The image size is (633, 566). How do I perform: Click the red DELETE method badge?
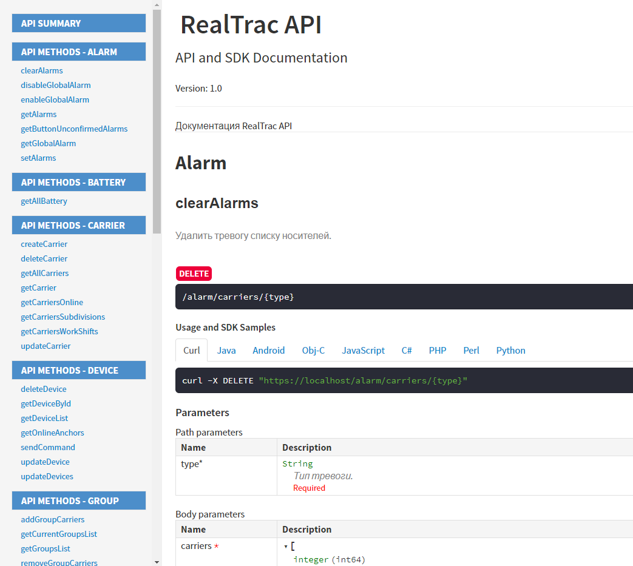click(x=194, y=274)
